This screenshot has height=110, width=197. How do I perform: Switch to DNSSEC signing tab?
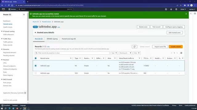click(52, 39)
